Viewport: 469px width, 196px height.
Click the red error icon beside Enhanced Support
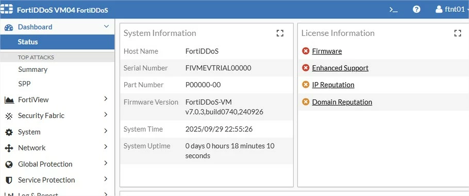(x=306, y=68)
